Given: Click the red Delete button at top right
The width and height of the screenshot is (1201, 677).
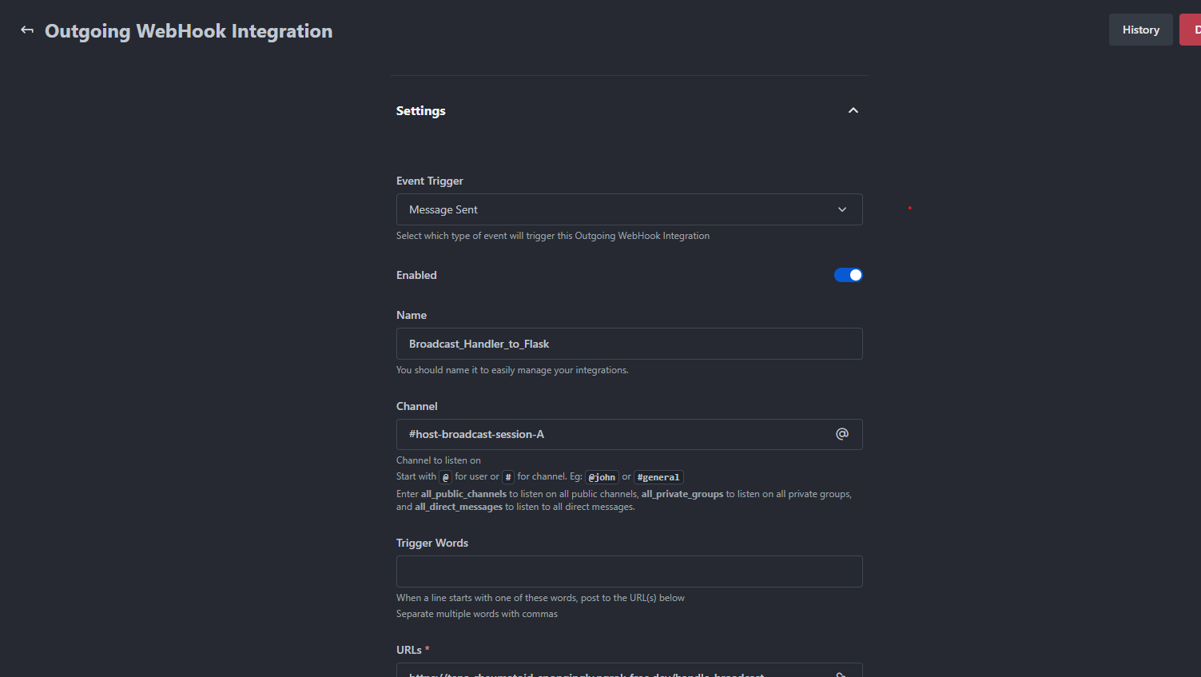Looking at the screenshot, I should 1191,30.
